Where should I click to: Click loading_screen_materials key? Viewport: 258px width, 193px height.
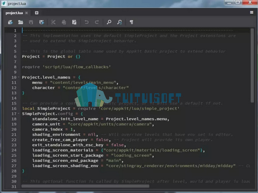[x=63, y=150]
